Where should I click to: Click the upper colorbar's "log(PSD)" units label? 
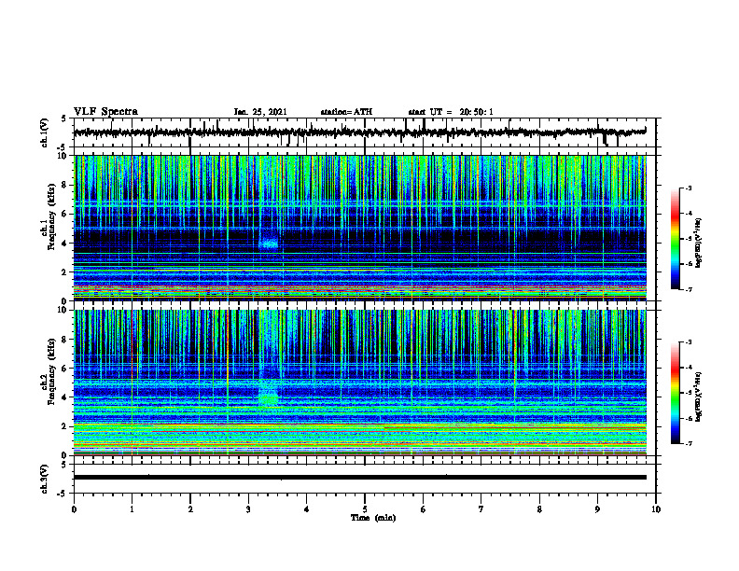[699, 244]
